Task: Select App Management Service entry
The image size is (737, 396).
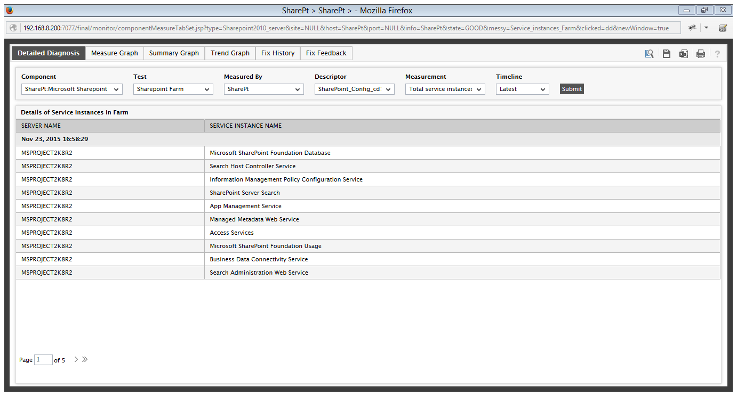Action: pyautogui.click(x=245, y=206)
